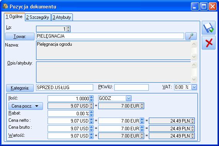This screenshot has height=146, width=219.
Task: Click the Cena brutto USD spinner arrows
Action: coord(91,128)
